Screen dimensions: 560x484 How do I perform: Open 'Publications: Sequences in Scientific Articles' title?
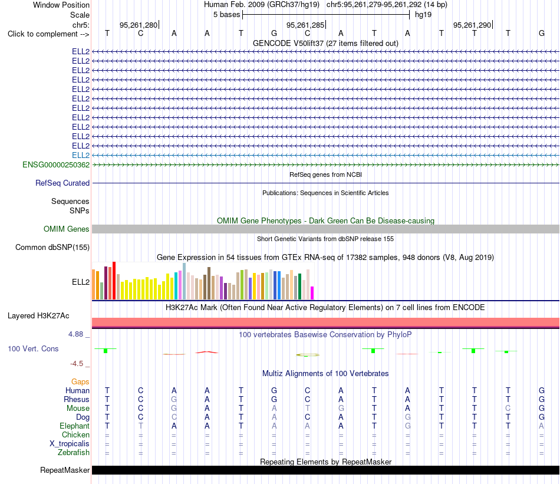point(325,193)
